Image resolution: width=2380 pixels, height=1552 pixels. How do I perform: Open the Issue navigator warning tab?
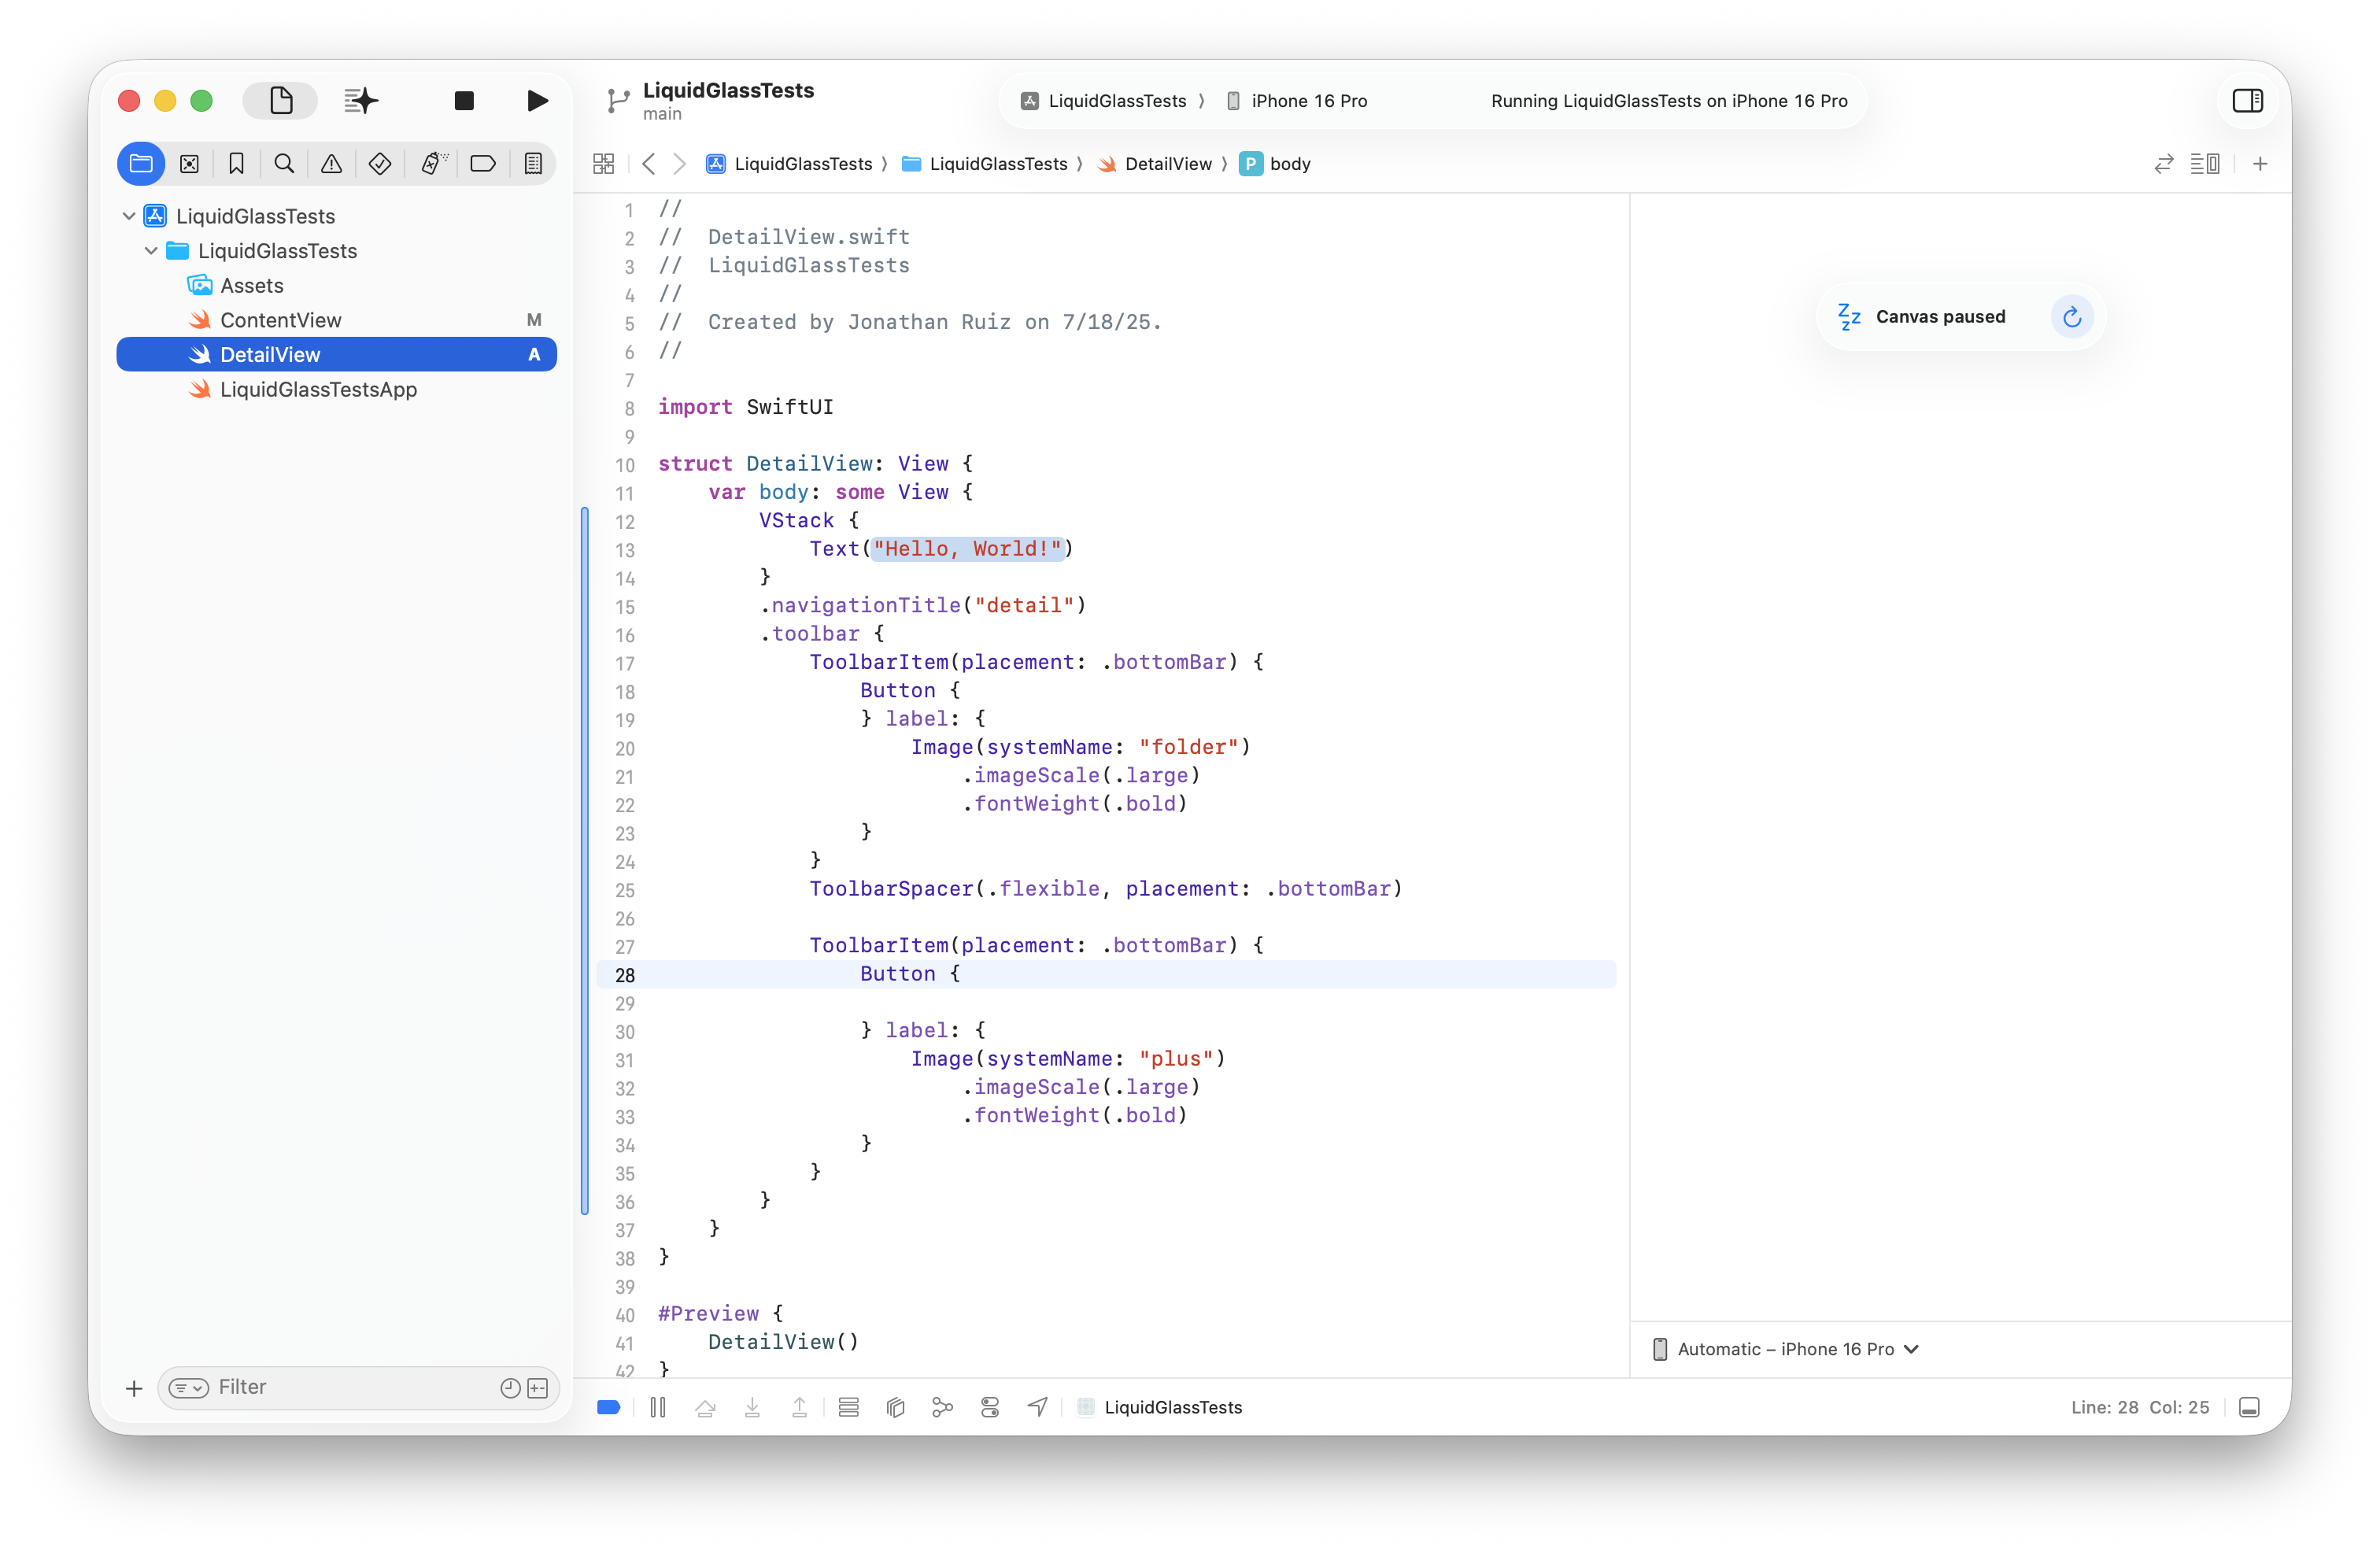[x=331, y=163]
